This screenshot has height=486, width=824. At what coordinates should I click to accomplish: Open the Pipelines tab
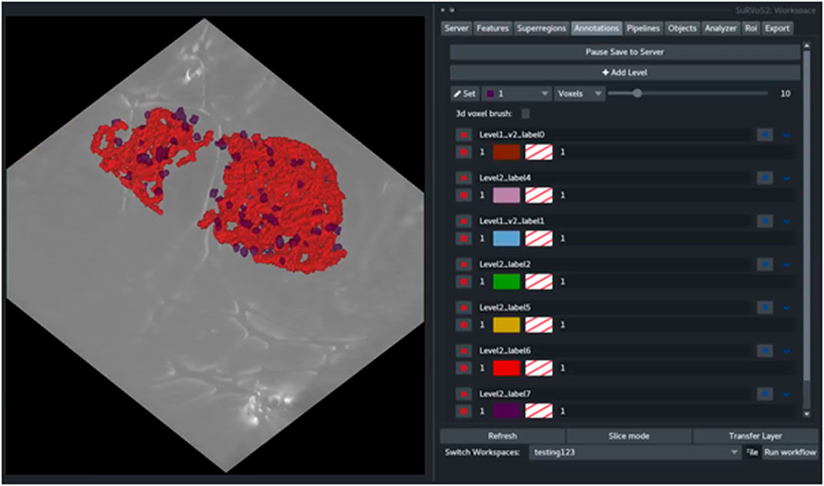point(643,28)
